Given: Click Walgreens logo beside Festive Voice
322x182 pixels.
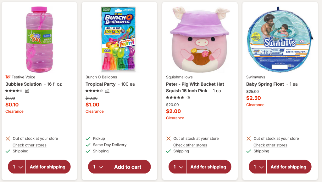Looking at the screenshot, I should 8,77.
